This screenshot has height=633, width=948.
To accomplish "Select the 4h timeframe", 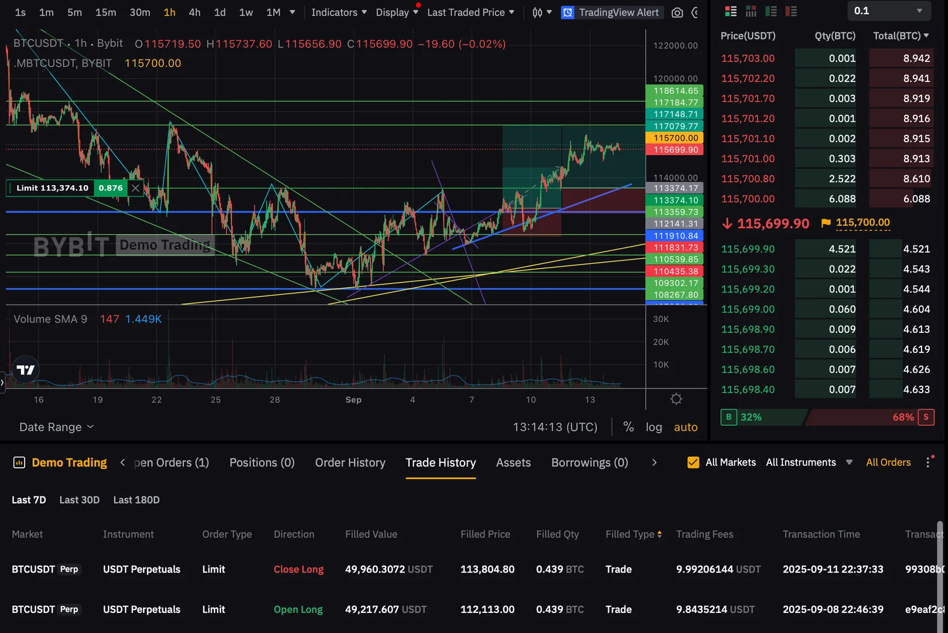I will (195, 12).
